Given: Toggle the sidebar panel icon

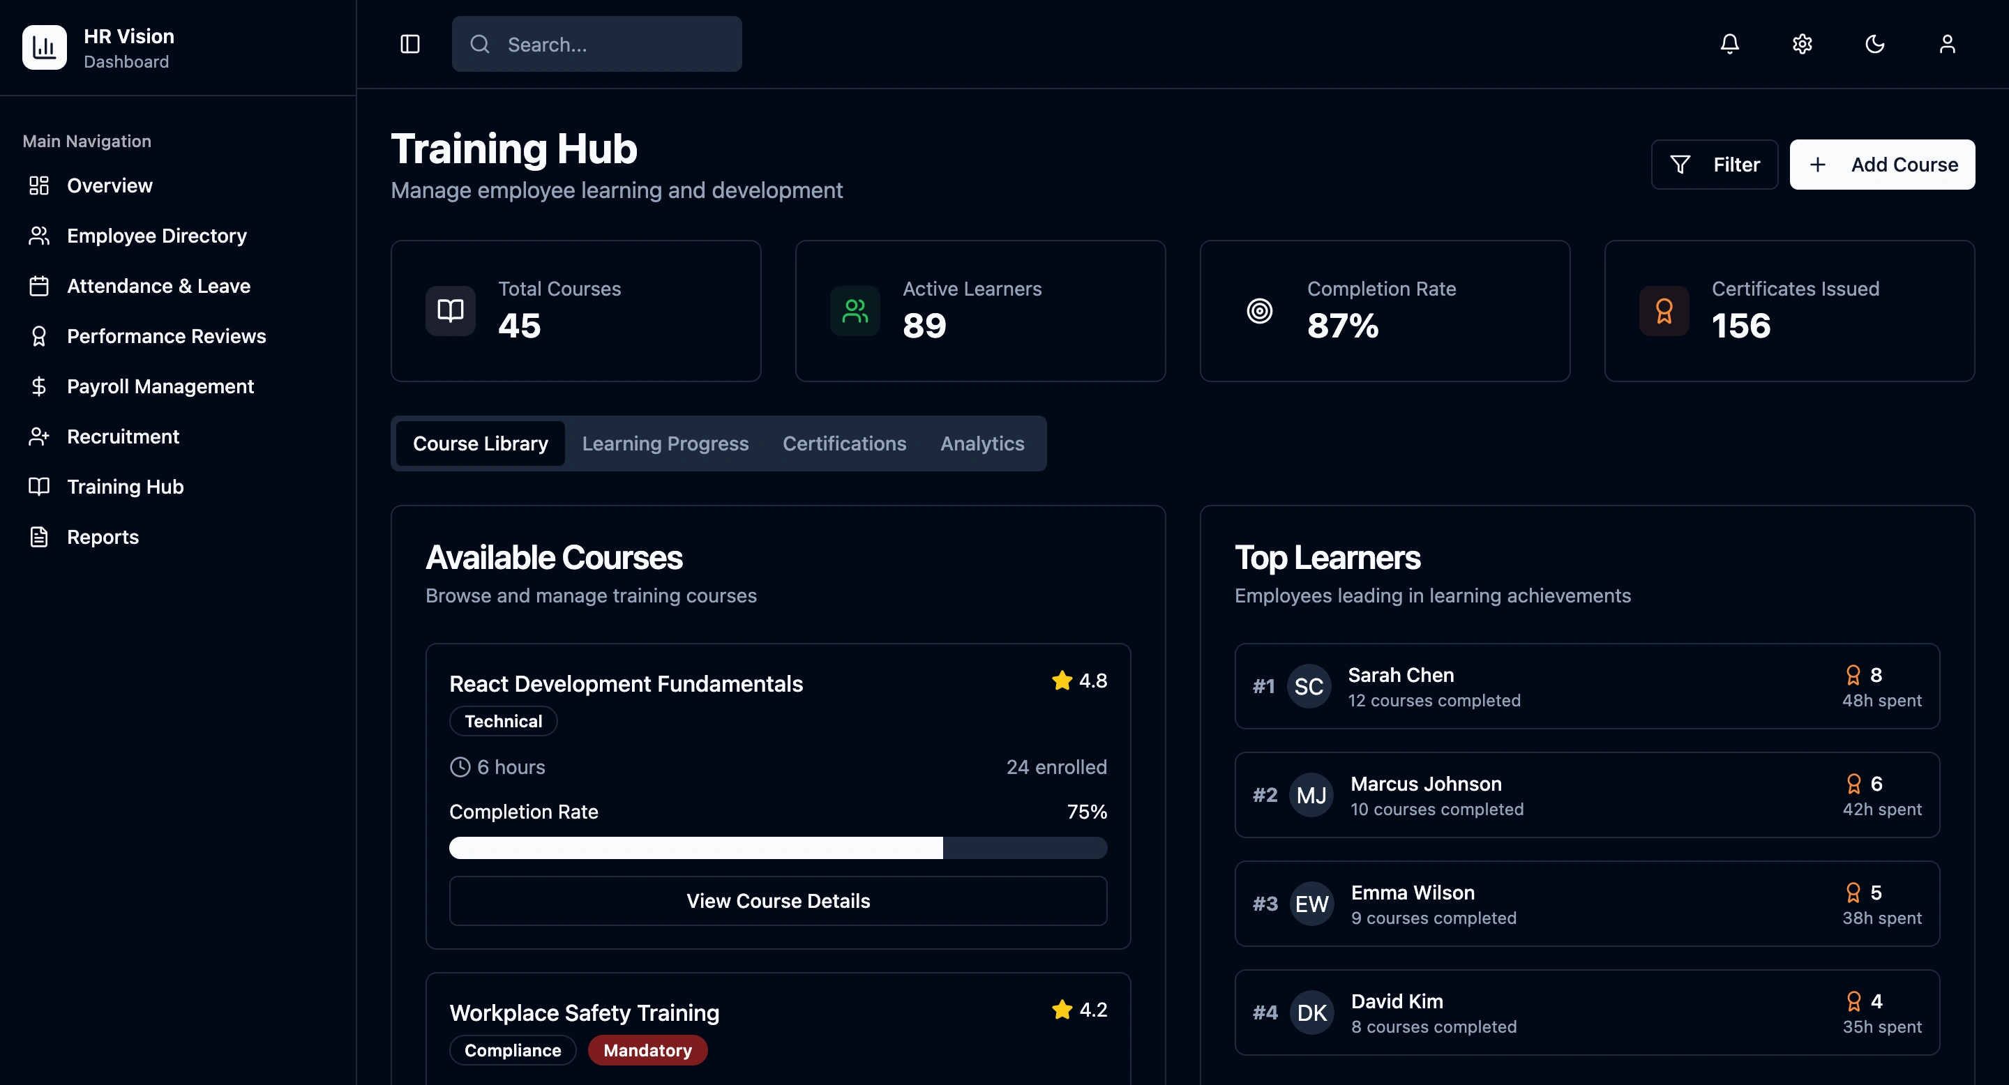Looking at the screenshot, I should (410, 45).
